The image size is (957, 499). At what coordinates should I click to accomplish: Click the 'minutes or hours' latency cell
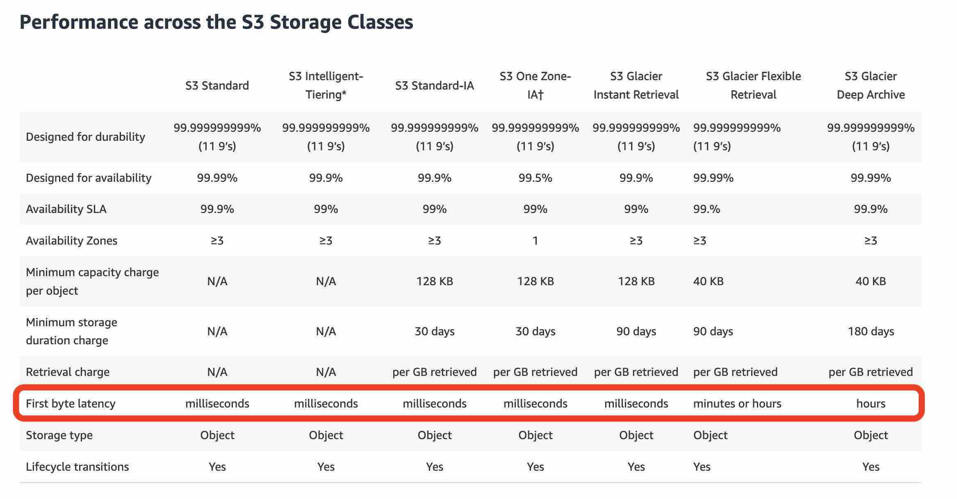tap(737, 403)
